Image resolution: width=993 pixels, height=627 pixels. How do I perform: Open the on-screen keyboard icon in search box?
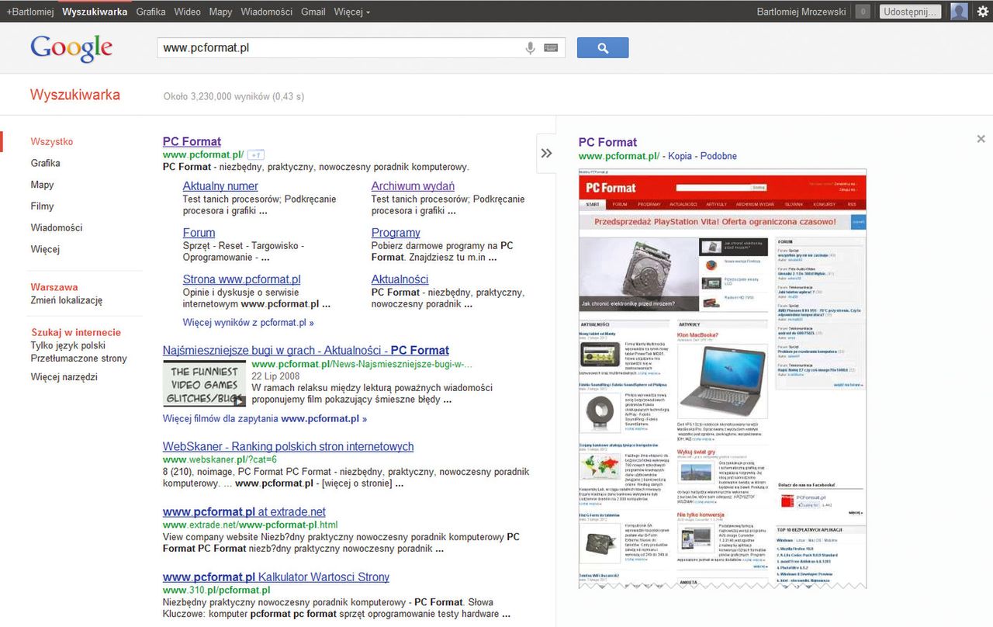(x=551, y=48)
